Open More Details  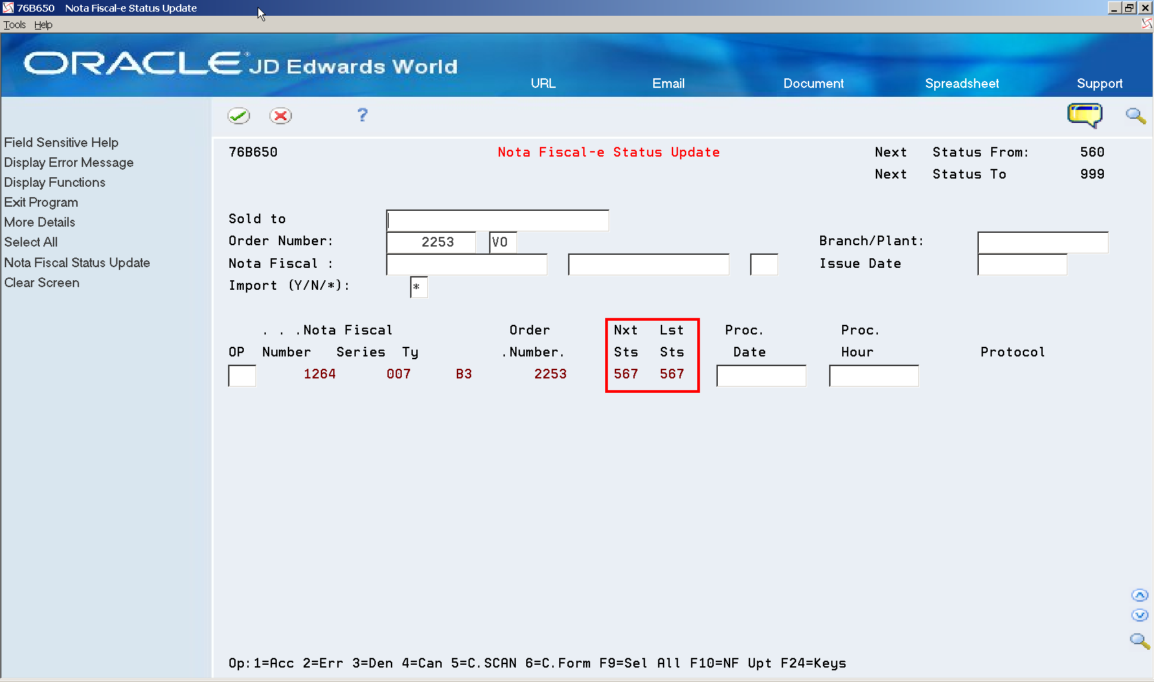[x=40, y=222]
